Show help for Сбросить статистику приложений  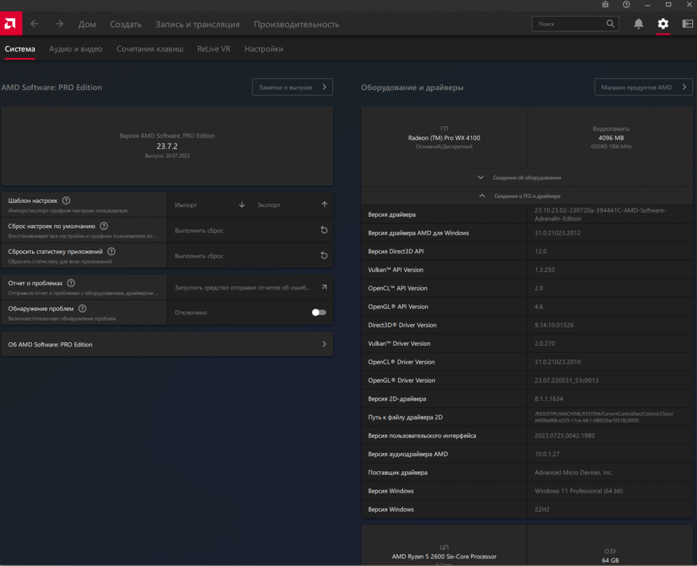(x=111, y=251)
